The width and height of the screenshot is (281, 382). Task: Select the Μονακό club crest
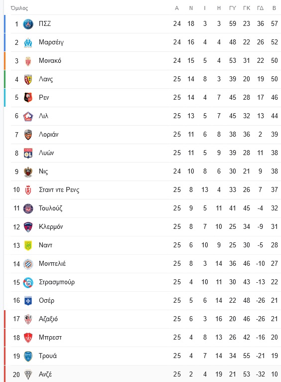[28, 61]
